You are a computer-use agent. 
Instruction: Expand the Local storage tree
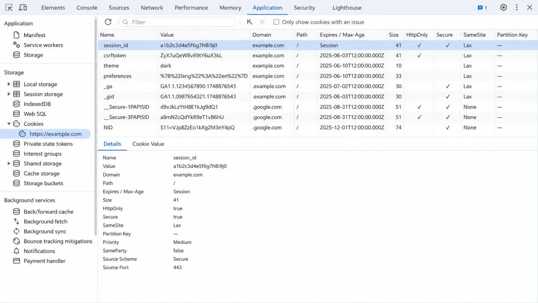point(9,84)
